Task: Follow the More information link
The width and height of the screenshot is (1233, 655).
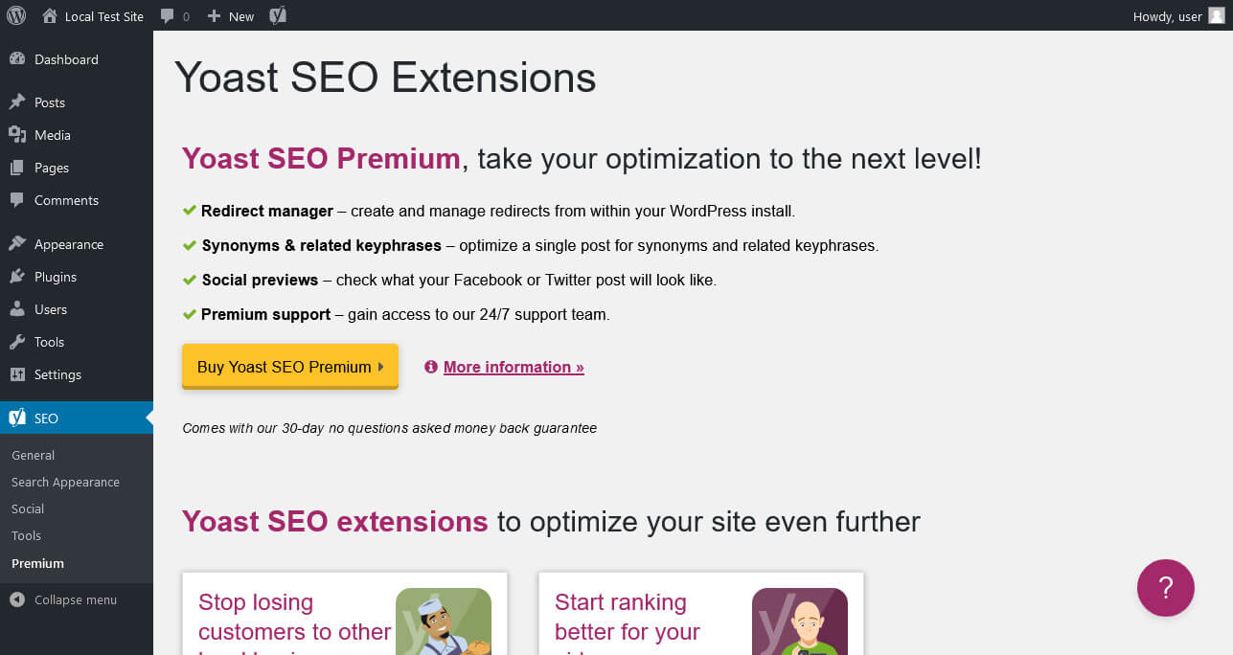Action: (x=514, y=367)
